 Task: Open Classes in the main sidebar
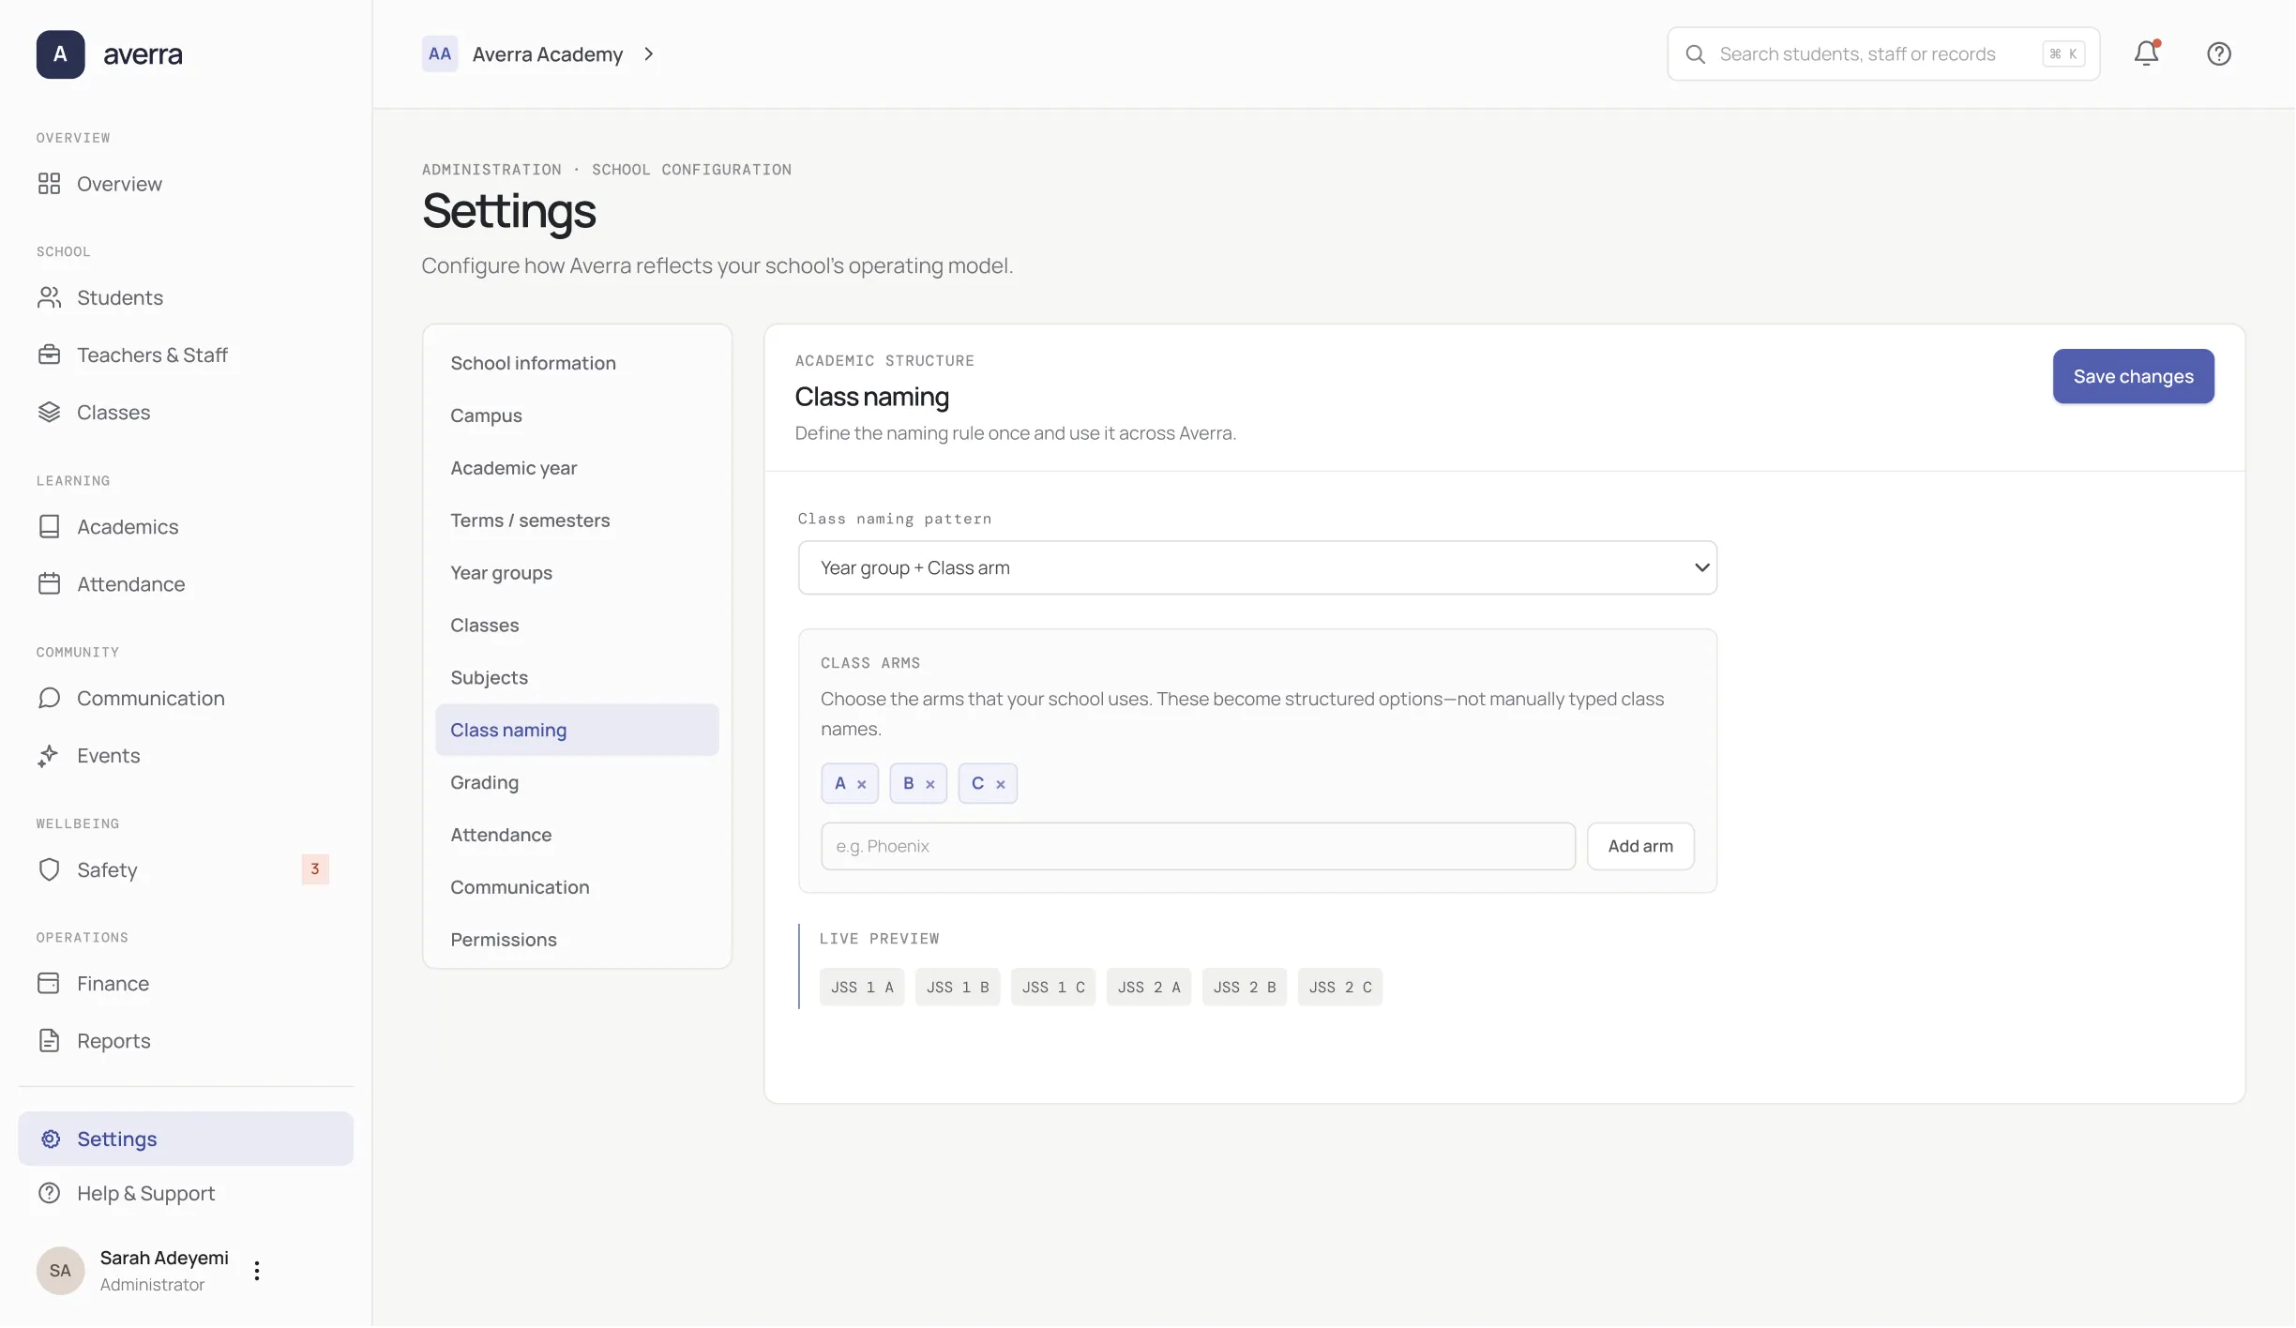pos(186,412)
